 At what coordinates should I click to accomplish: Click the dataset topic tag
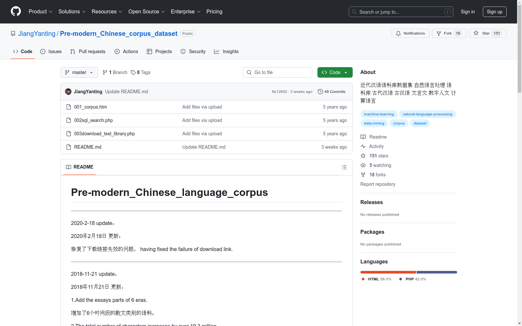coord(420,123)
